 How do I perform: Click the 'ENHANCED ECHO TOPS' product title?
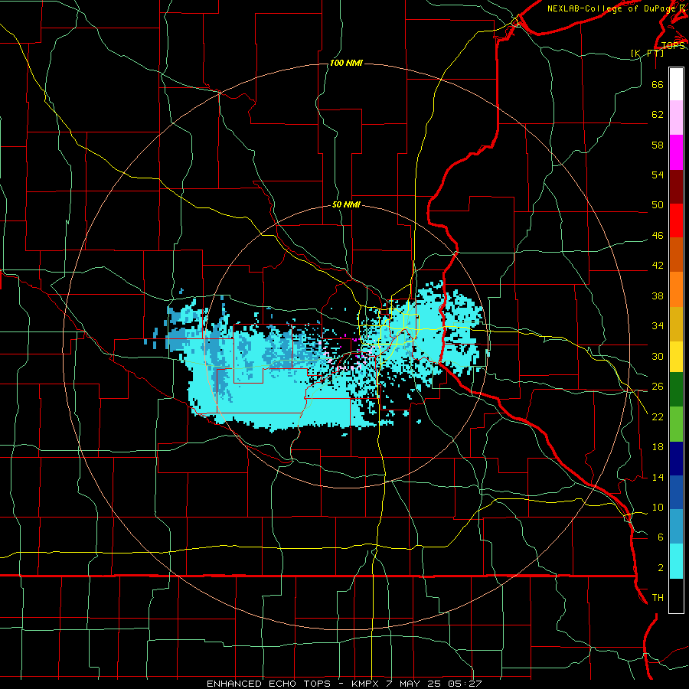(269, 684)
